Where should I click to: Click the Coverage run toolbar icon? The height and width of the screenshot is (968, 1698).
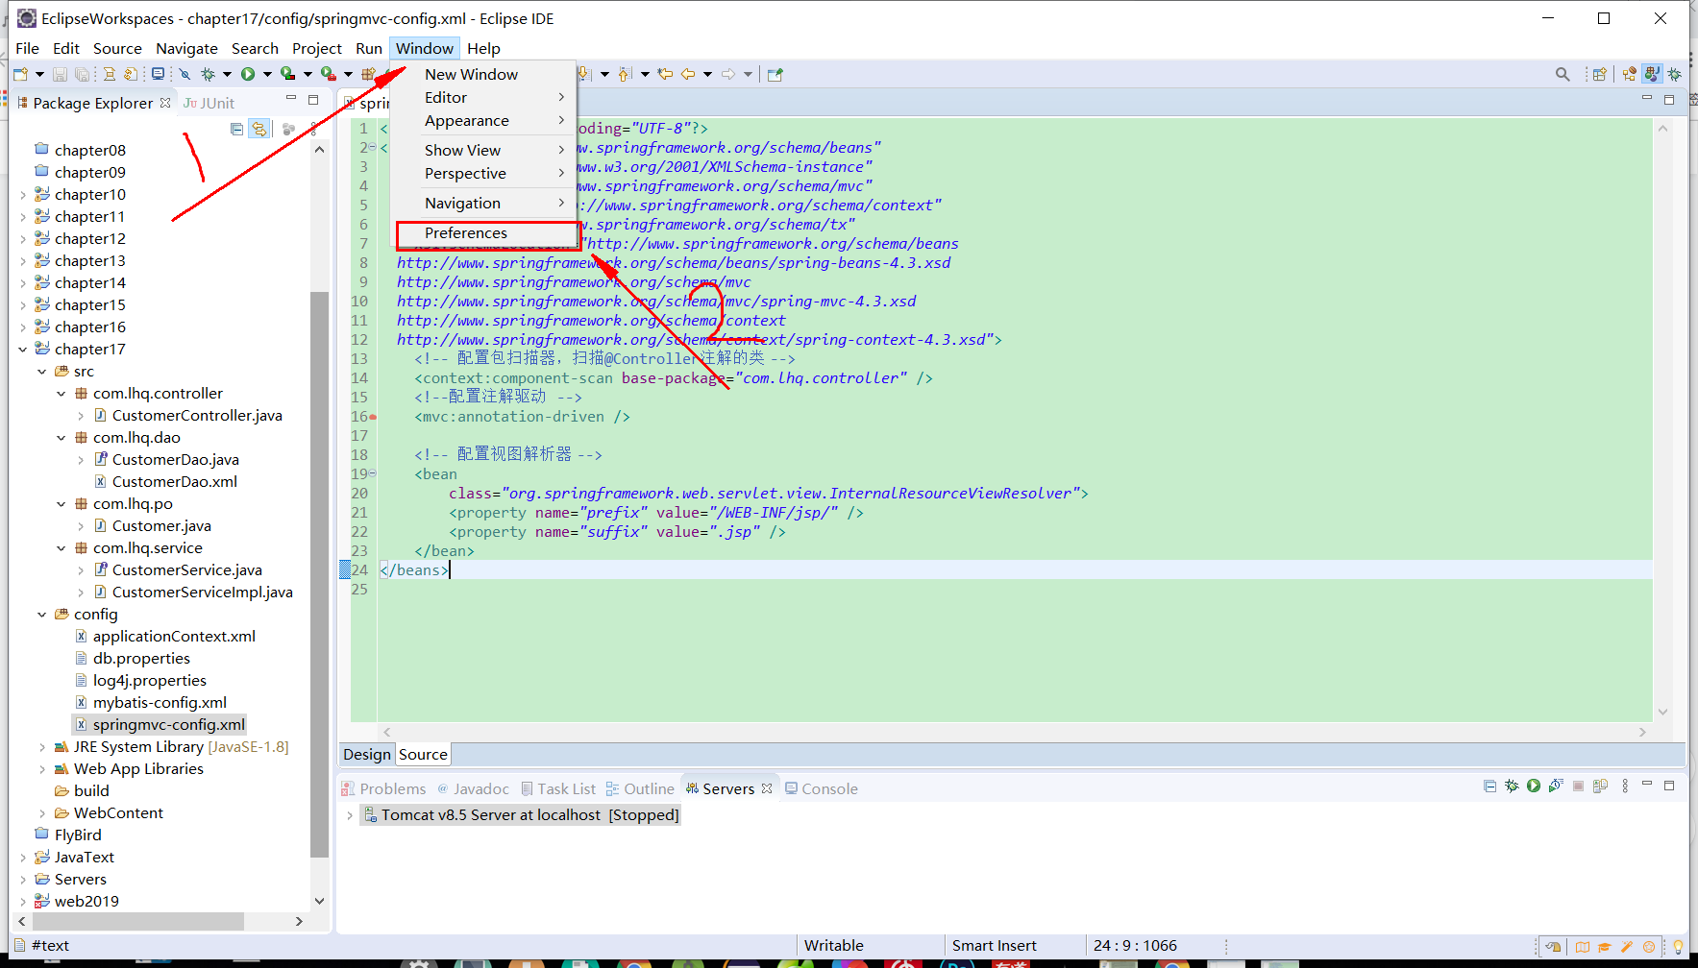pos(287,74)
